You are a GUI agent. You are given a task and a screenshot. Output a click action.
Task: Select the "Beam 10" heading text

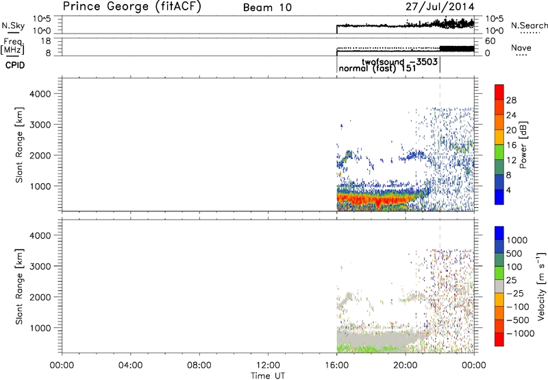pos(267,8)
